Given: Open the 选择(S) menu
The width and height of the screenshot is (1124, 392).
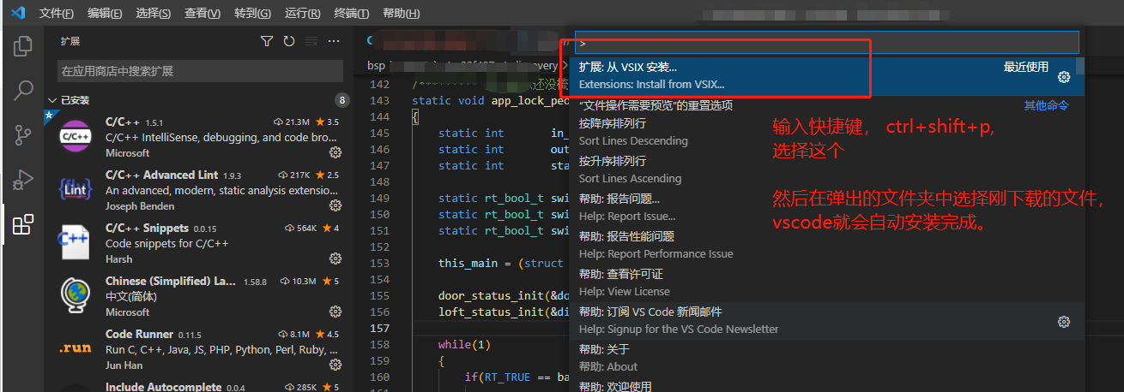Looking at the screenshot, I should tap(154, 14).
